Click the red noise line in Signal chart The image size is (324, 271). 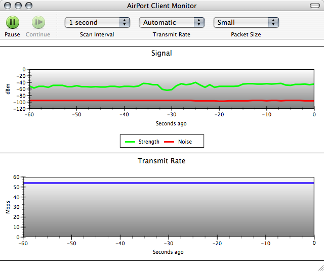tap(172, 101)
